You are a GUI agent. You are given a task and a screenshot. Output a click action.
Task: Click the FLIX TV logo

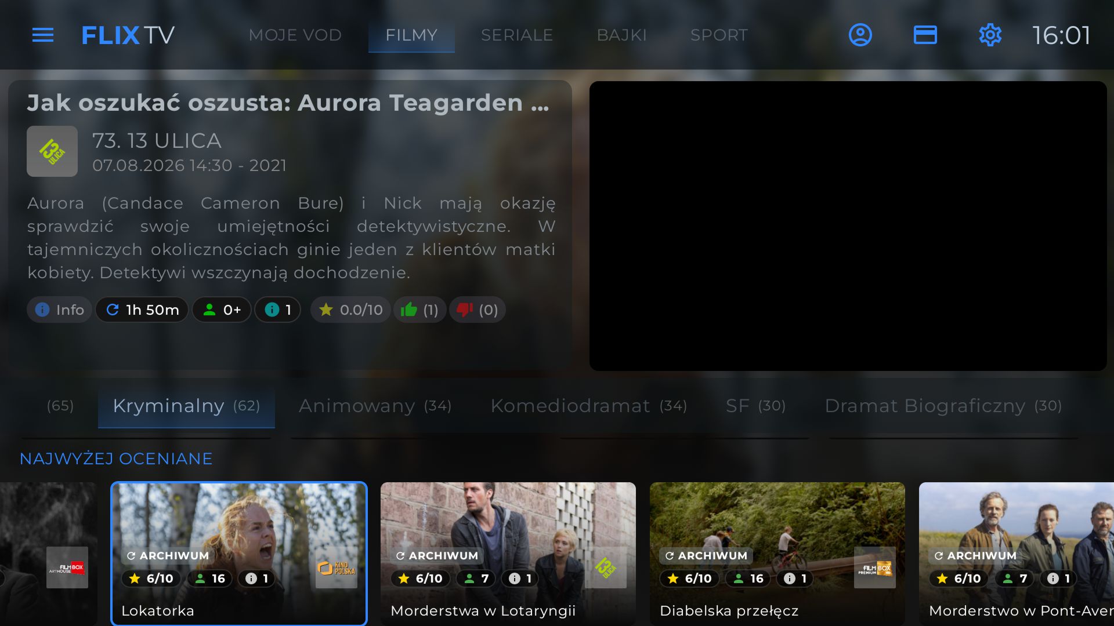pos(128,35)
